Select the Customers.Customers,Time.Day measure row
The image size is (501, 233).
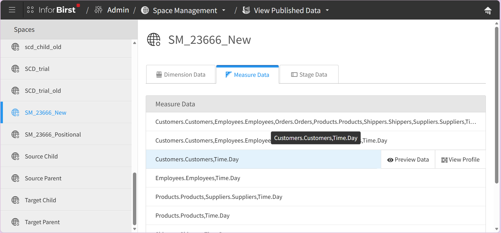tap(263, 159)
